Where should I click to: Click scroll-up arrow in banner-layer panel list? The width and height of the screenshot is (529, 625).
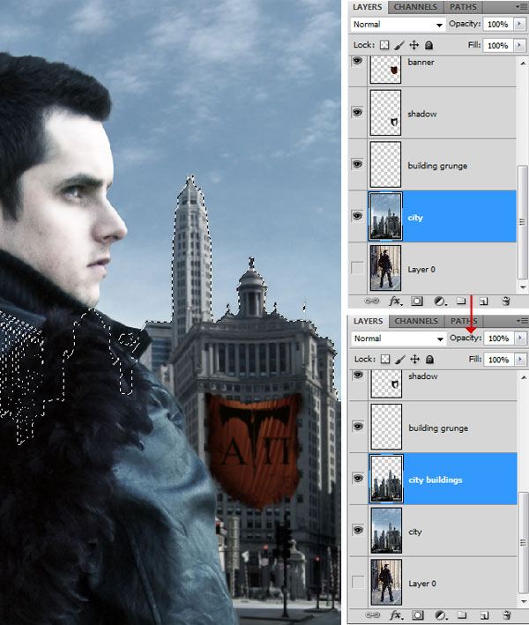(523, 63)
